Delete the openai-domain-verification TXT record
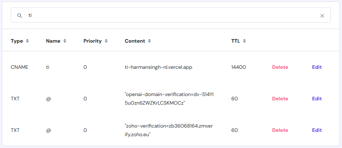This screenshot has width=342, height=148. tap(280, 99)
